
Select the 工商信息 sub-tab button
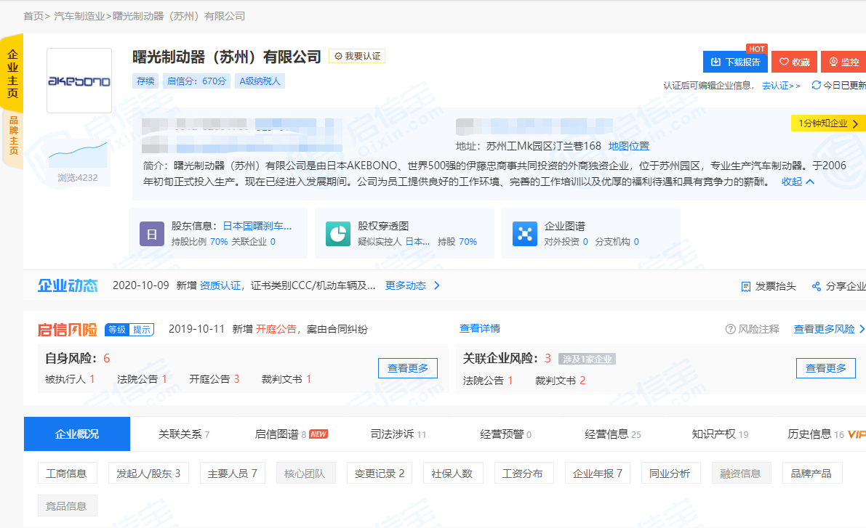click(66, 474)
